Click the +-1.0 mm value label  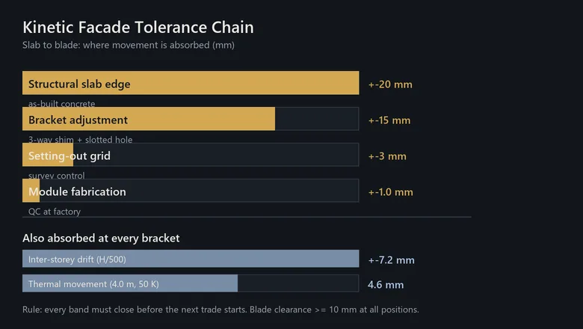pyautogui.click(x=390, y=192)
